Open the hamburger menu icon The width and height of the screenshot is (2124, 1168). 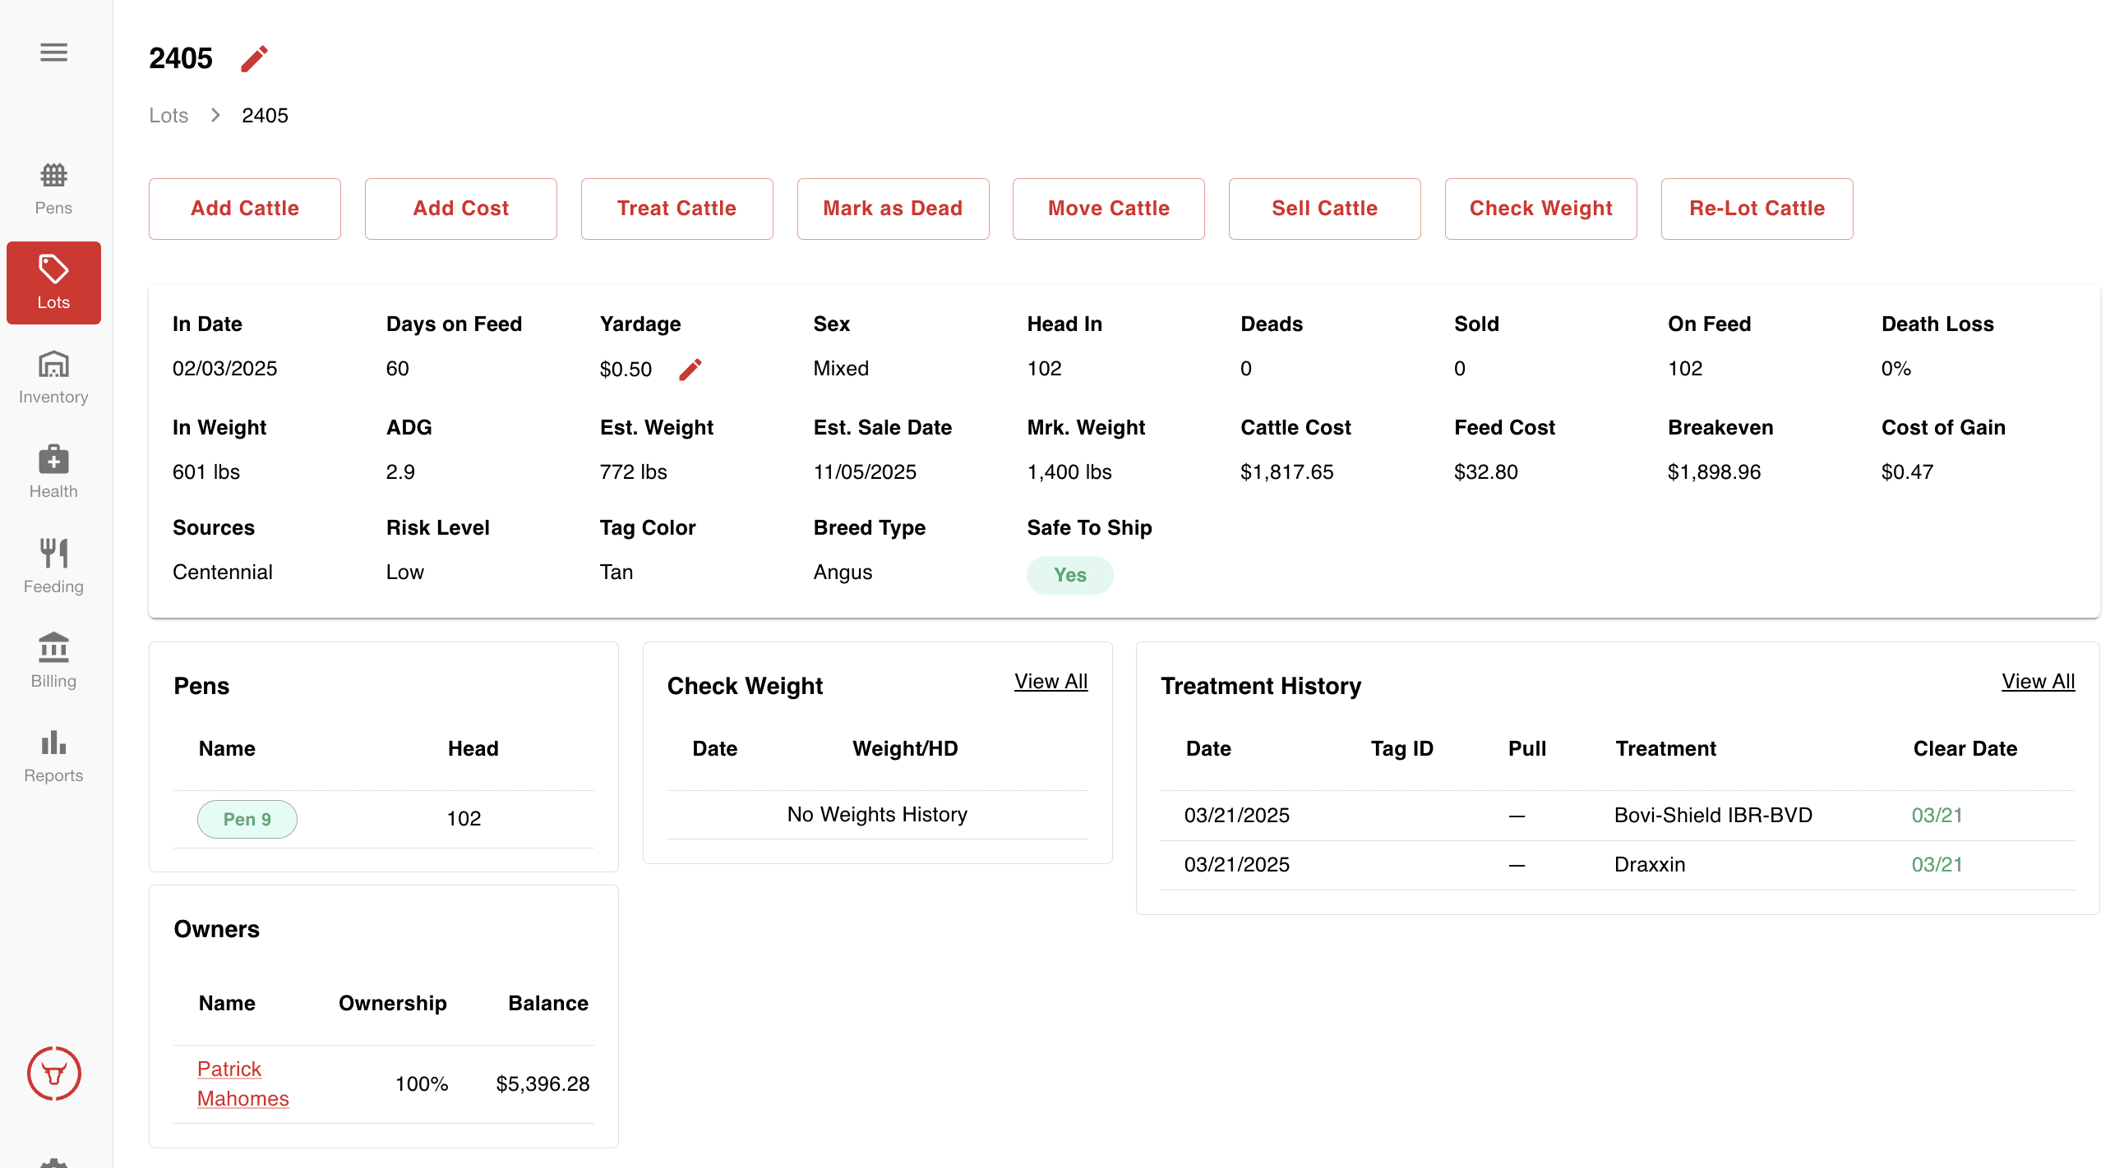click(x=53, y=53)
